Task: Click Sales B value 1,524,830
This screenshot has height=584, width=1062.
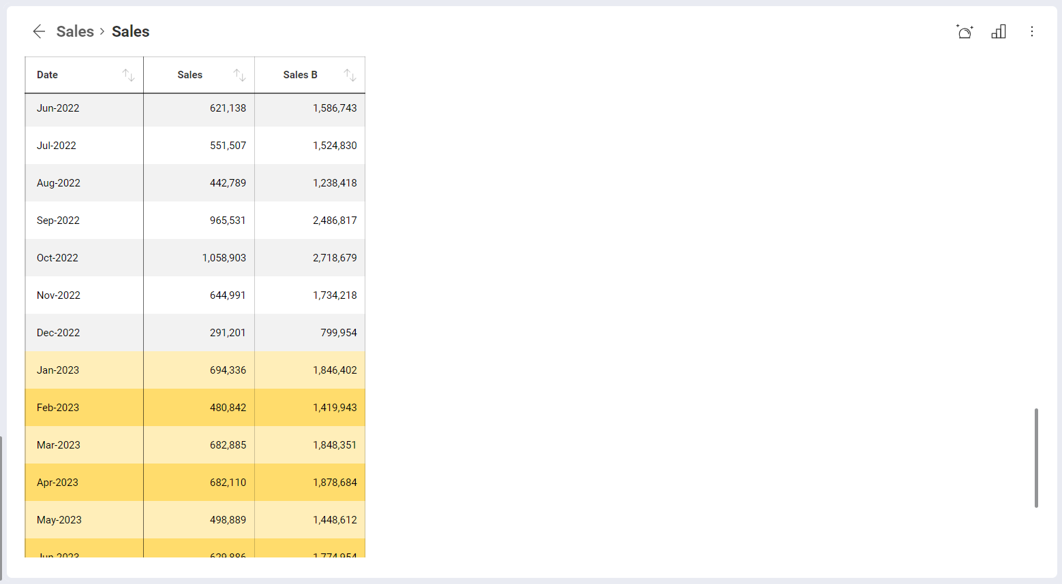Action: click(335, 146)
